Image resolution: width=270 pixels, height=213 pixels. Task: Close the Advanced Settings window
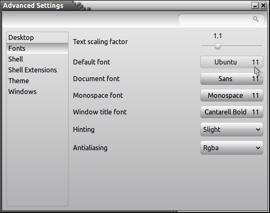(x=263, y=6)
